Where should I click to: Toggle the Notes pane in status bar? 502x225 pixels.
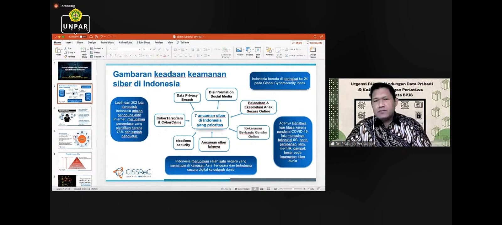coord(226,189)
